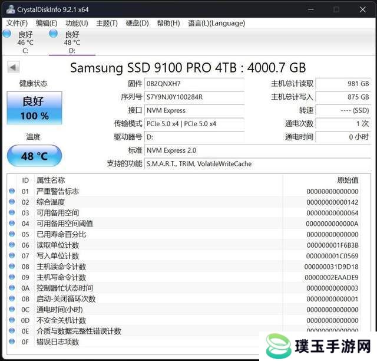Open the 硬盘(D) menu

click(x=137, y=24)
